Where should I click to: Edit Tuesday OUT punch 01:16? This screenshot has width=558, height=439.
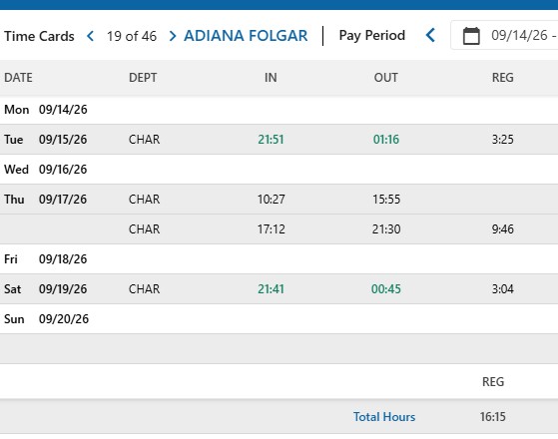[386, 140]
